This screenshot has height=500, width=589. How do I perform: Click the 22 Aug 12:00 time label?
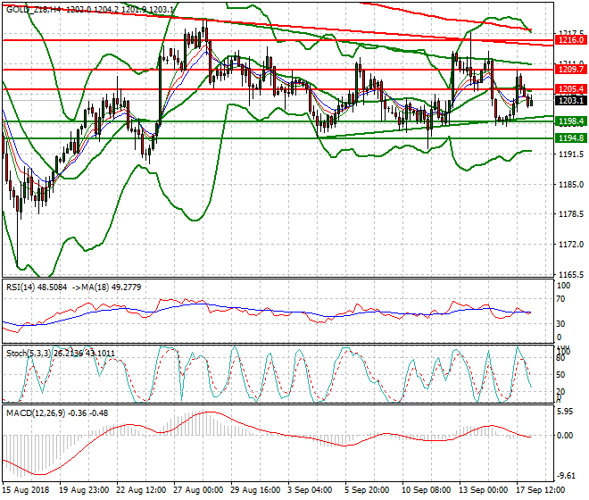click(141, 490)
